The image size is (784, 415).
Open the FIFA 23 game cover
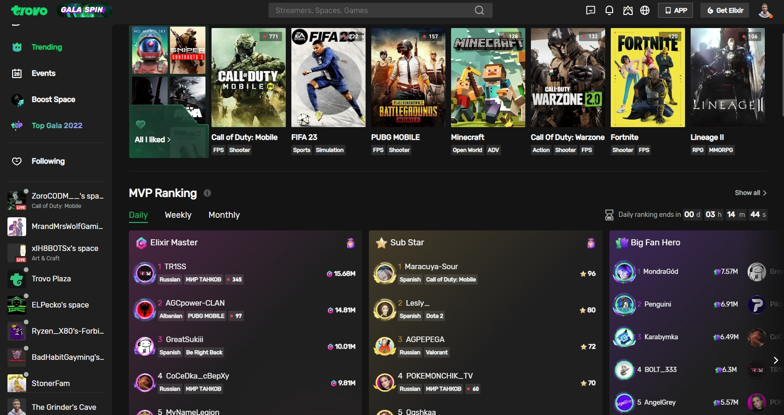pyautogui.click(x=328, y=78)
